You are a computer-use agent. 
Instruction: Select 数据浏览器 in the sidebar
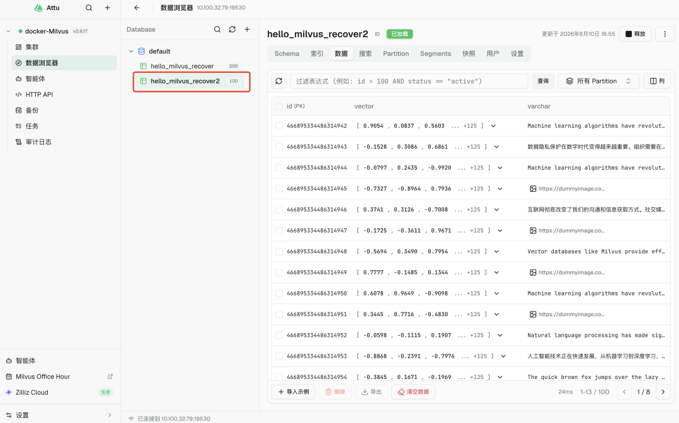point(64,63)
